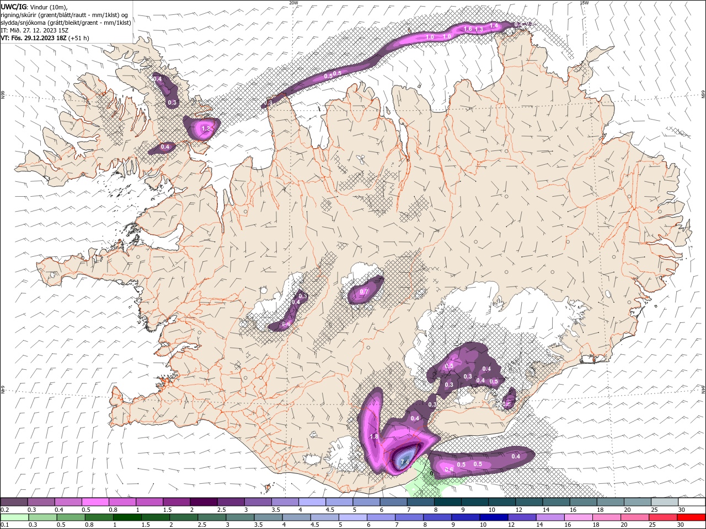Click the 0.2 label on the top legend scale
The width and height of the screenshot is (706, 529).
pyautogui.click(x=3, y=510)
